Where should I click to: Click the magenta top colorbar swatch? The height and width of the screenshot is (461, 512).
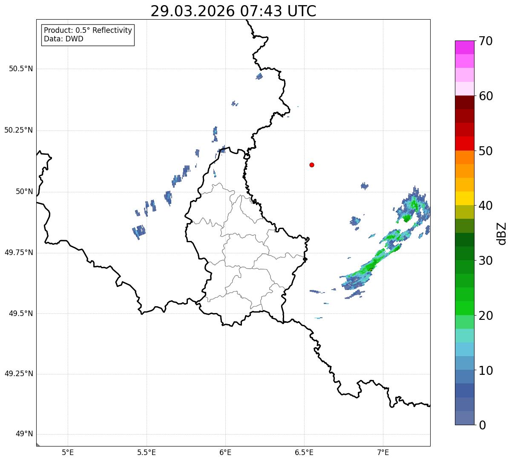(464, 47)
